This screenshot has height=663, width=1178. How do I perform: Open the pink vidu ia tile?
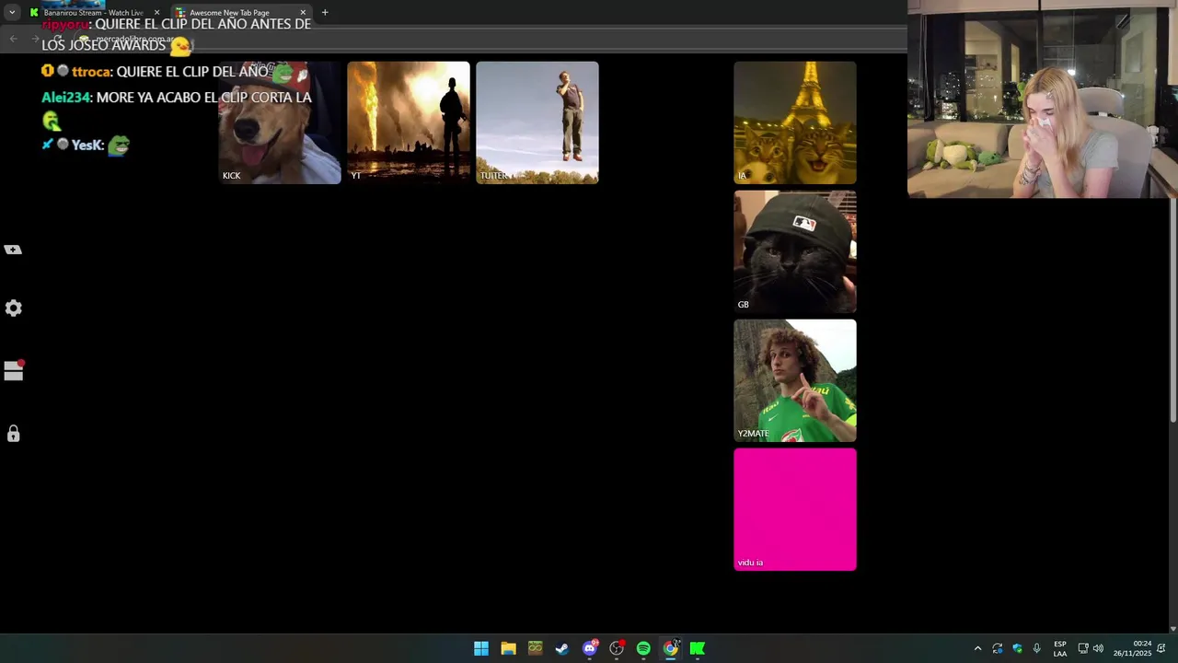[795, 509]
